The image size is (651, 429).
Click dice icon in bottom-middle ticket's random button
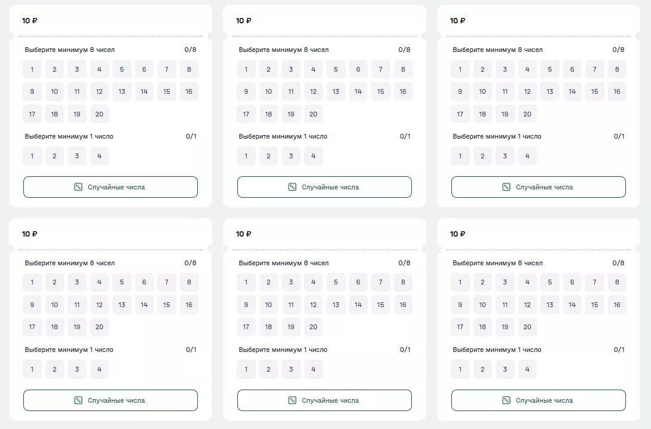click(292, 400)
